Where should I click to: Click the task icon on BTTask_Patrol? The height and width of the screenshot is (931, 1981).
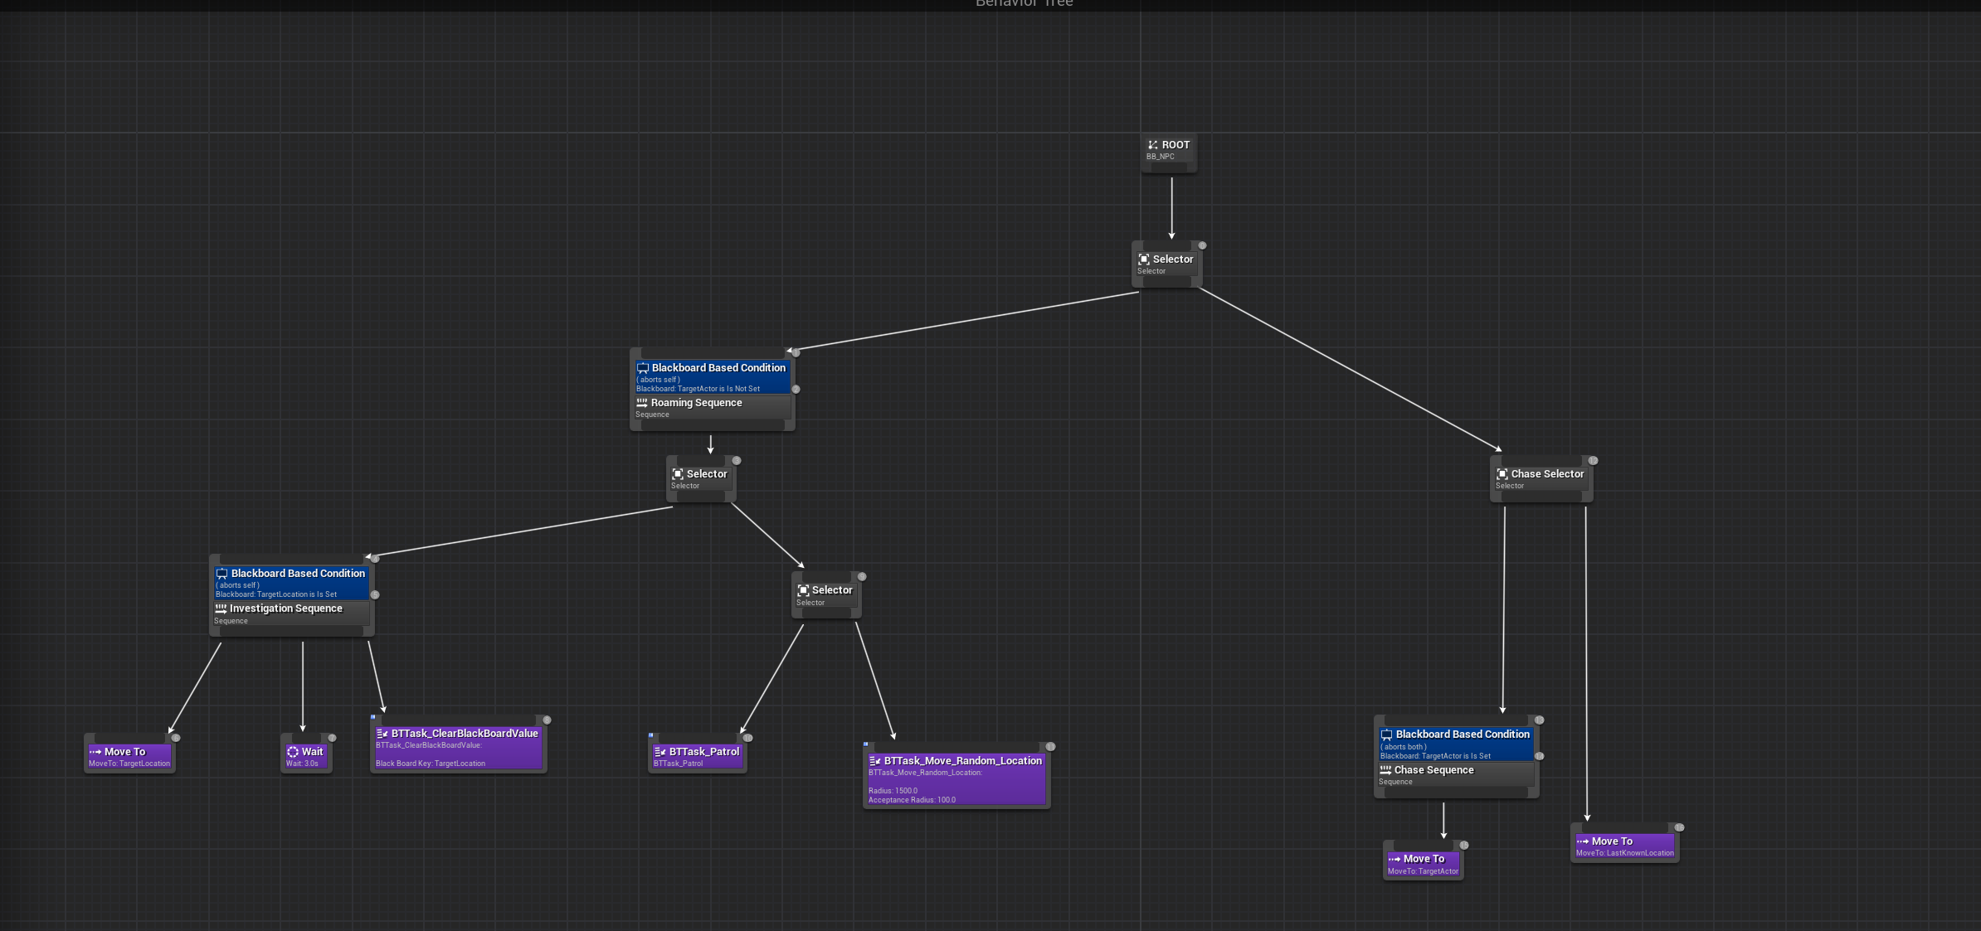point(661,751)
